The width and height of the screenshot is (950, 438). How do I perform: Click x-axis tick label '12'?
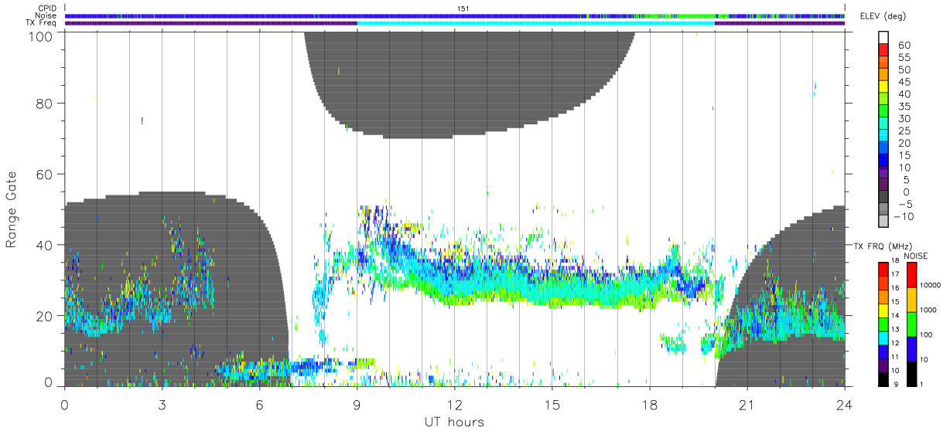[x=454, y=405]
